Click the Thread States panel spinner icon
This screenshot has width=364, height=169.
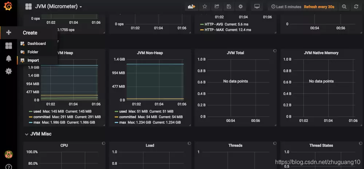click(360, 144)
